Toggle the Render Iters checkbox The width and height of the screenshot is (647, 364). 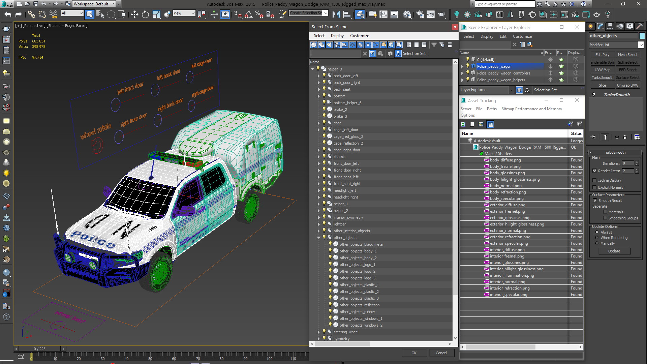click(x=594, y=171)
